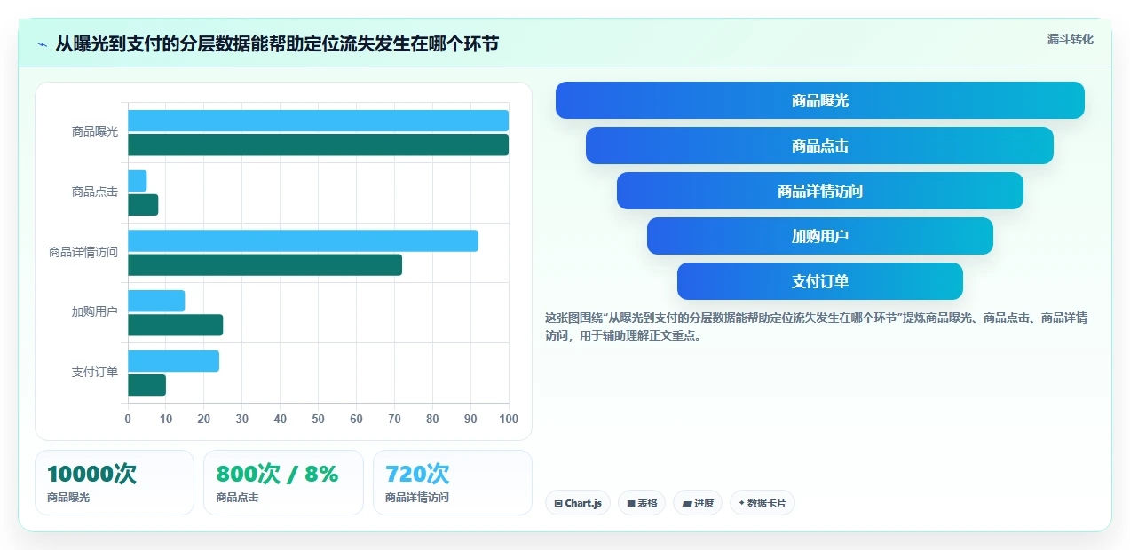The image size is (1130, 550).
Task: Select the 商品曝光 funnel stage
Action: click(x=819, y=100)
